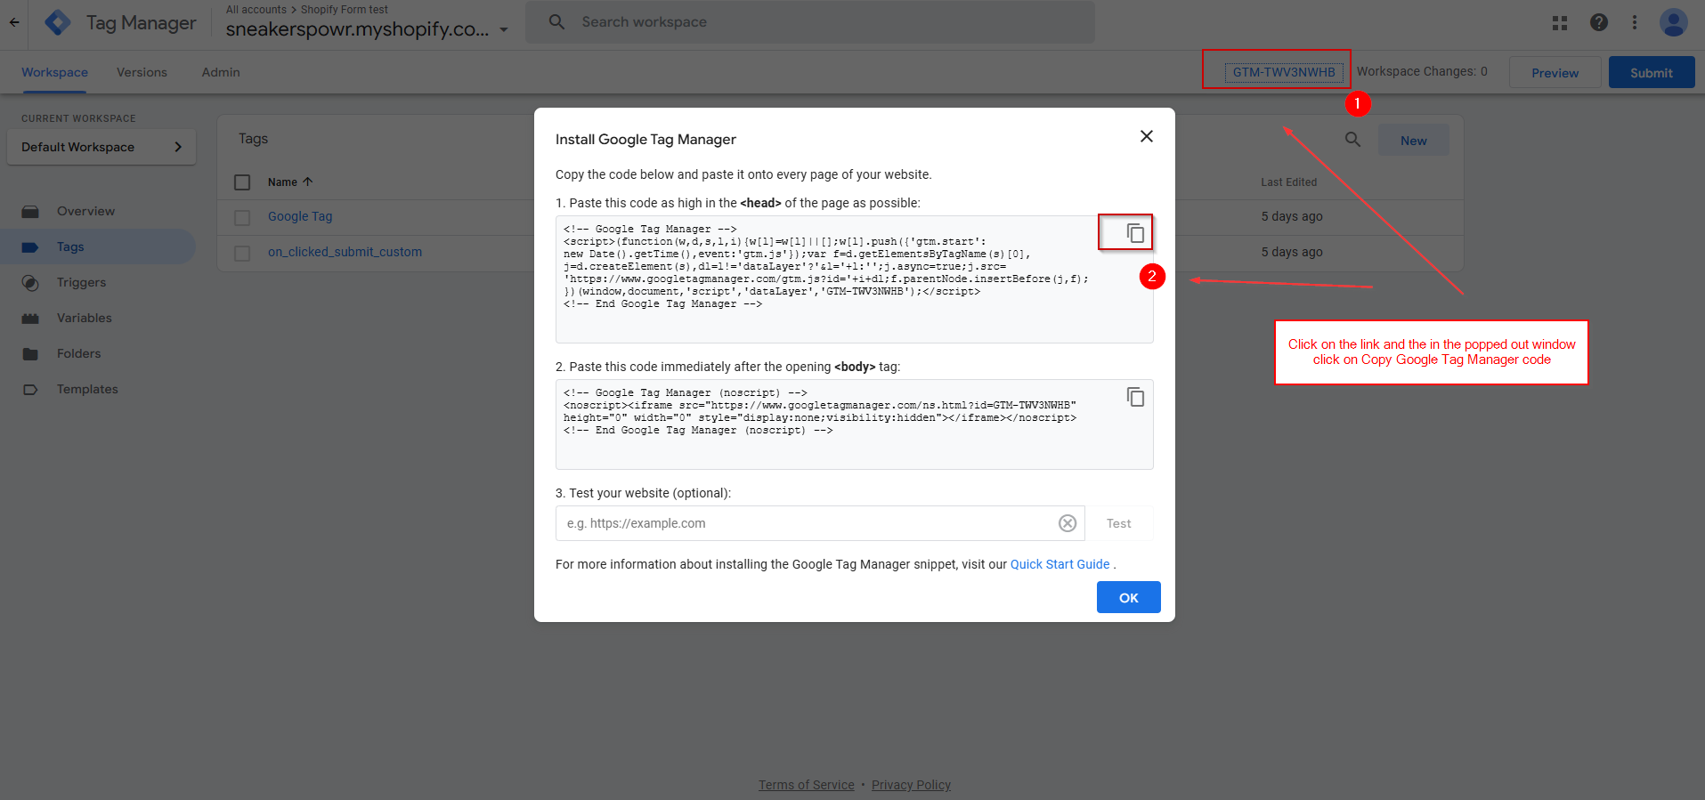Image resolution: width=1705 pixels, height=800 pixels.
Task: Open the on_clicked_submit_custom tag
Action: [345, 252]
